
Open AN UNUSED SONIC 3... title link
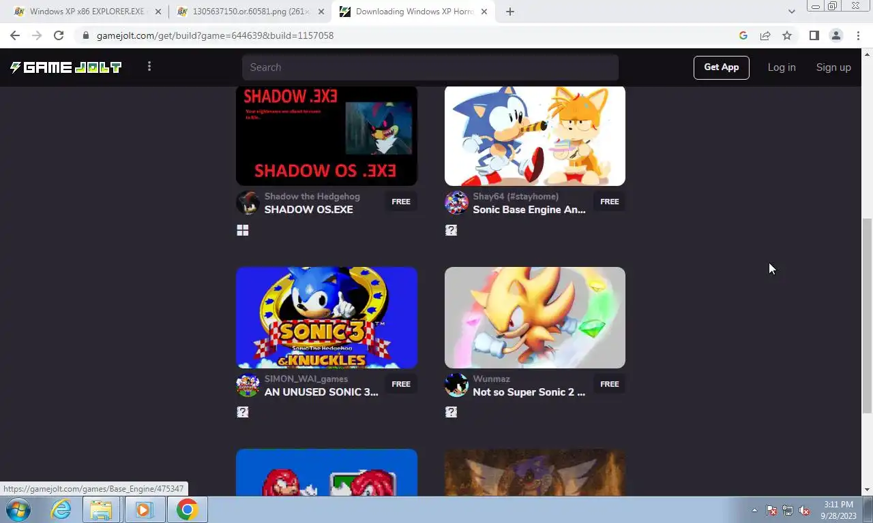coord(321,392)
